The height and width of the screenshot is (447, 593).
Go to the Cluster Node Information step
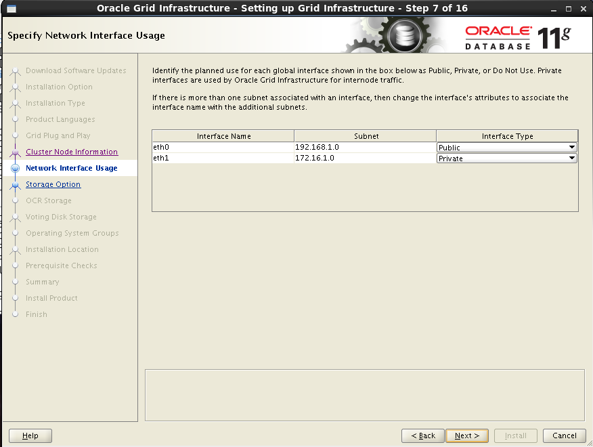(72, 152)
